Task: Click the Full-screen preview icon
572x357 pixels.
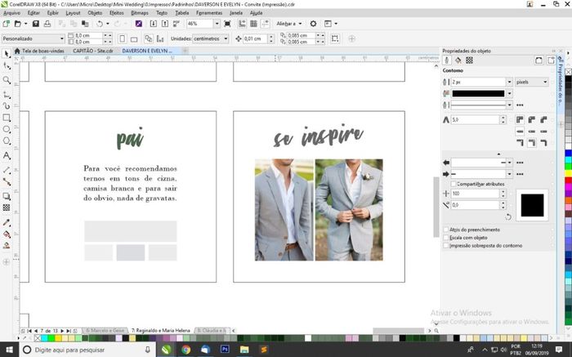Action: click(x=227, y=24)
